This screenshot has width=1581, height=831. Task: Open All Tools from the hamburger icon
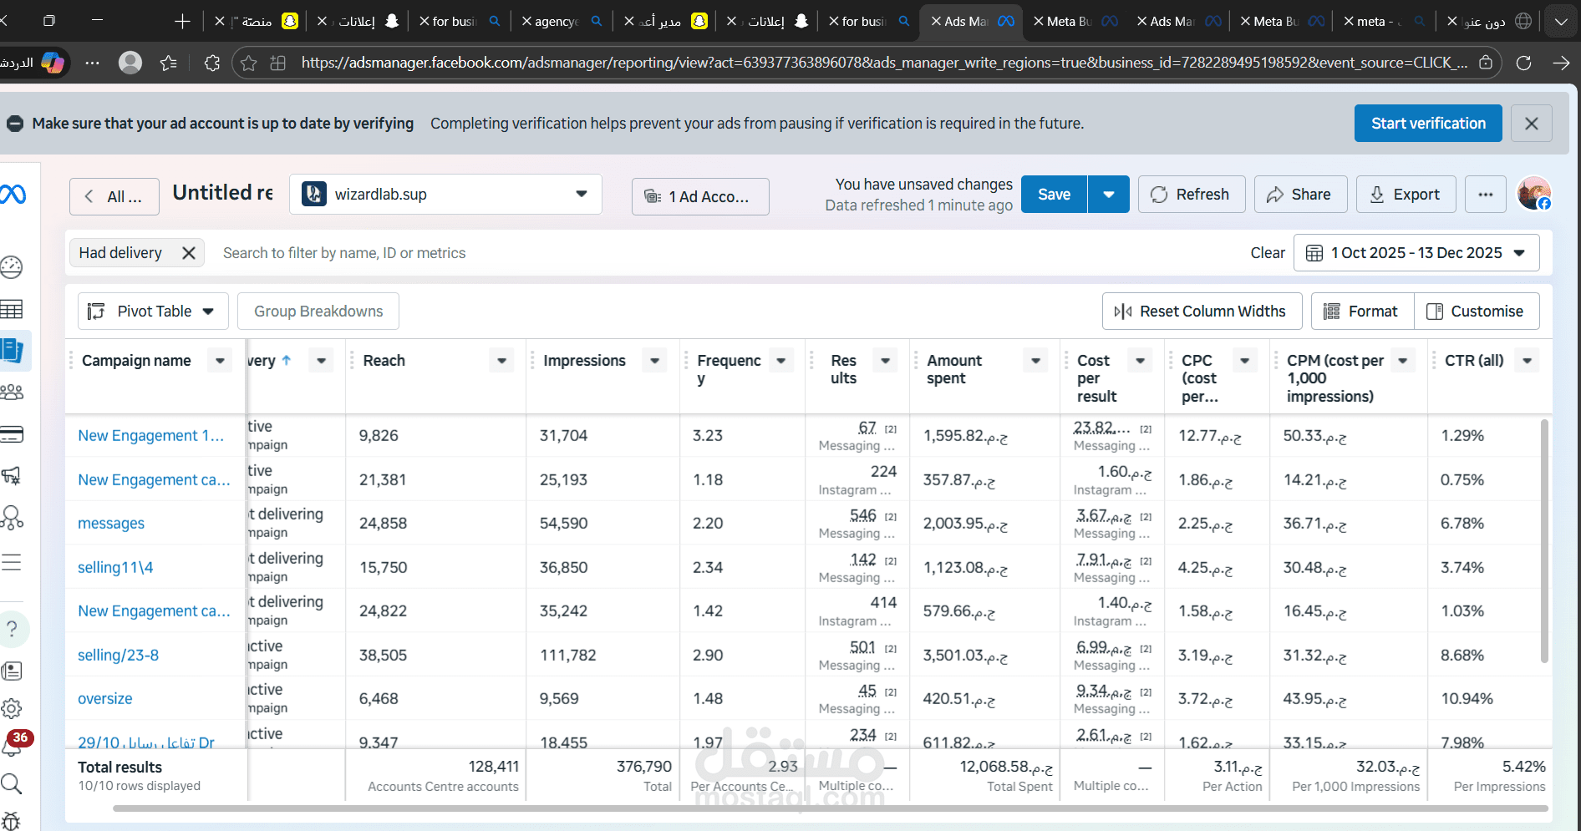(x=12, y=562)
